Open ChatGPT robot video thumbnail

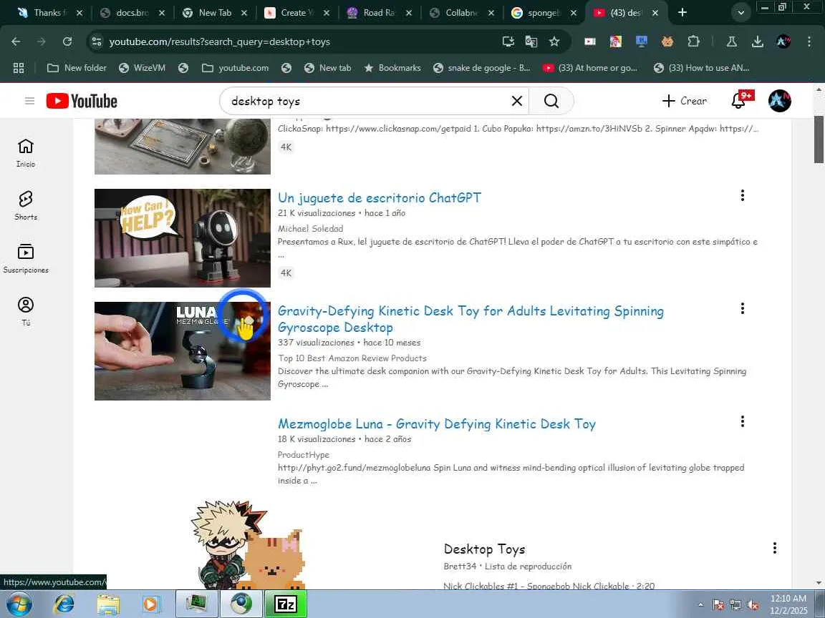(x=183, y=238)
